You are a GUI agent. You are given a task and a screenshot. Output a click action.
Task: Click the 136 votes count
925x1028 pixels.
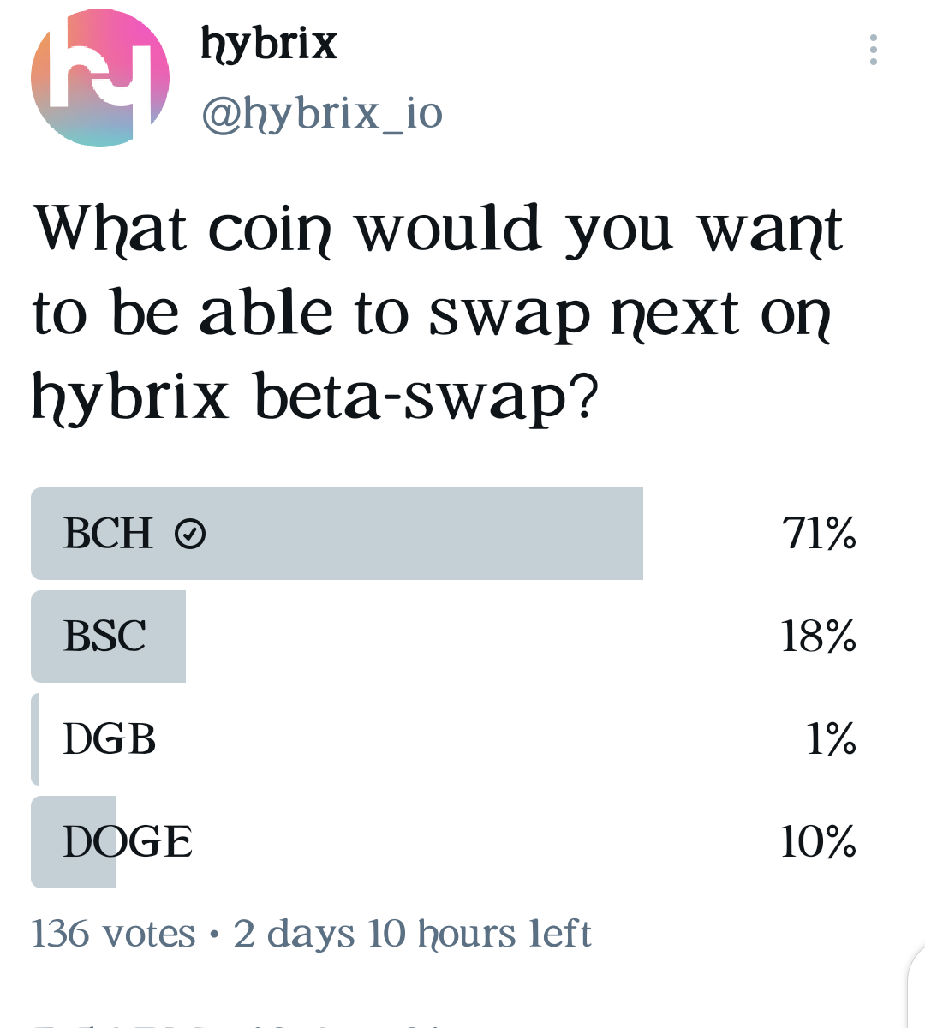coord(113,934)
